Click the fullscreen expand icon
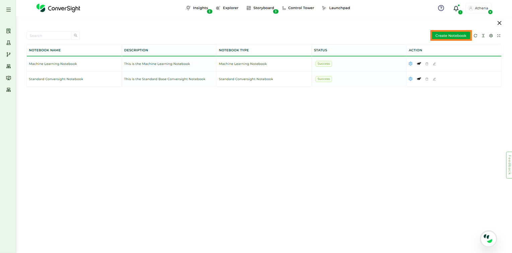This screenshot has height=253, width=512. 499,36
